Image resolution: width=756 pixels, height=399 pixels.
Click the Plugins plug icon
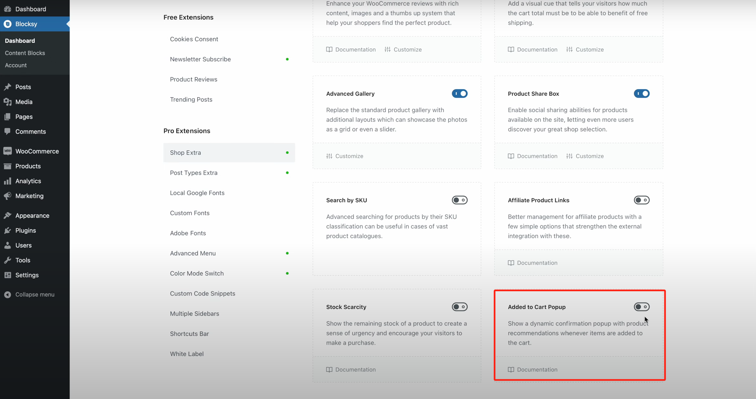point(8,230)
